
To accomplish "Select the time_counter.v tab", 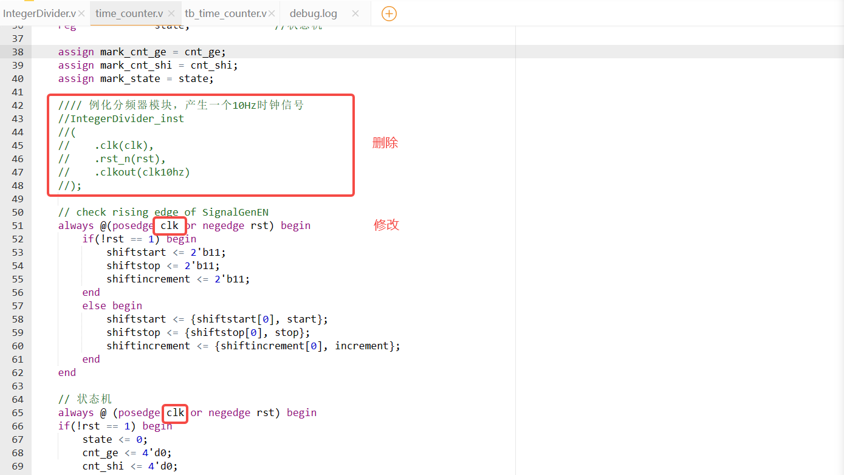I will [129, 13].
